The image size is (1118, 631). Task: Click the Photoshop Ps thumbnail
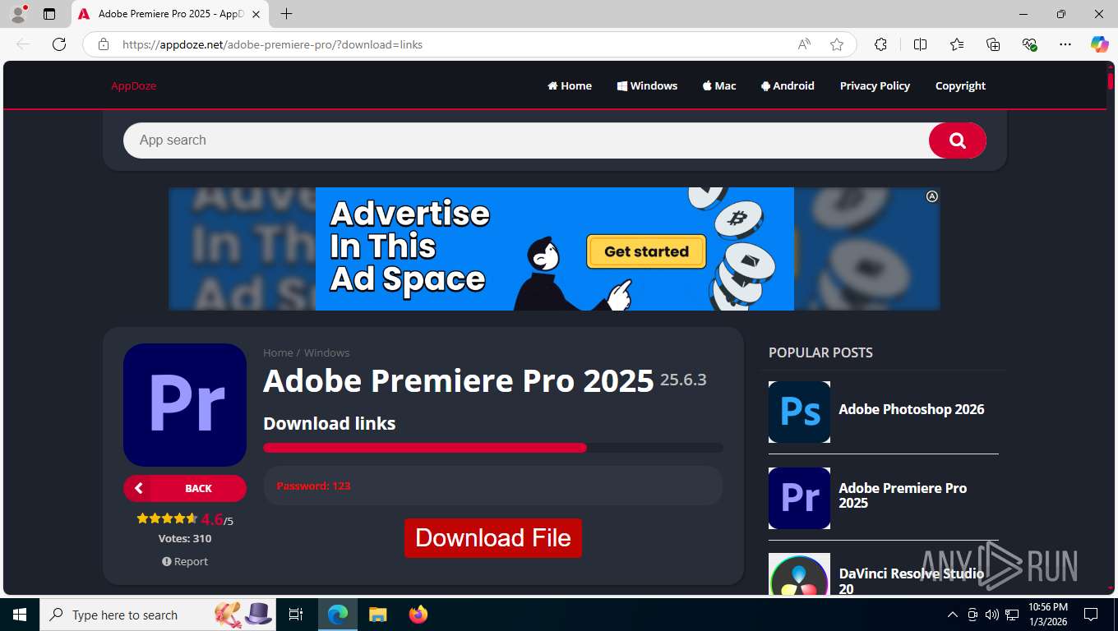tap(799, 412)
